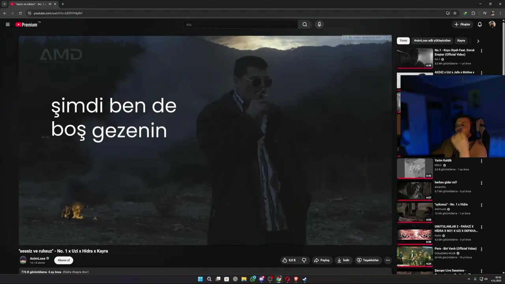Click the 'Oluştur' create button

[x=462, y=24]
